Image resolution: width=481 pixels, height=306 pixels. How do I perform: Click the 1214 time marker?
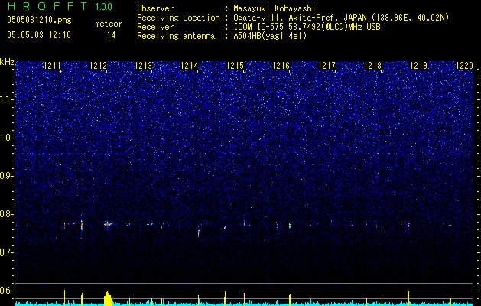click(190, 66)
